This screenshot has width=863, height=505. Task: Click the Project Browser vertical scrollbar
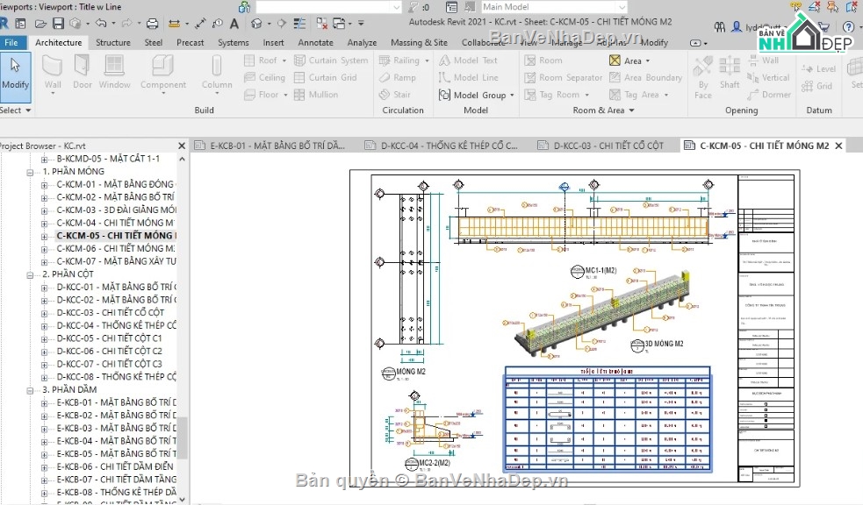pyautogui.click(x=183, y=437)
